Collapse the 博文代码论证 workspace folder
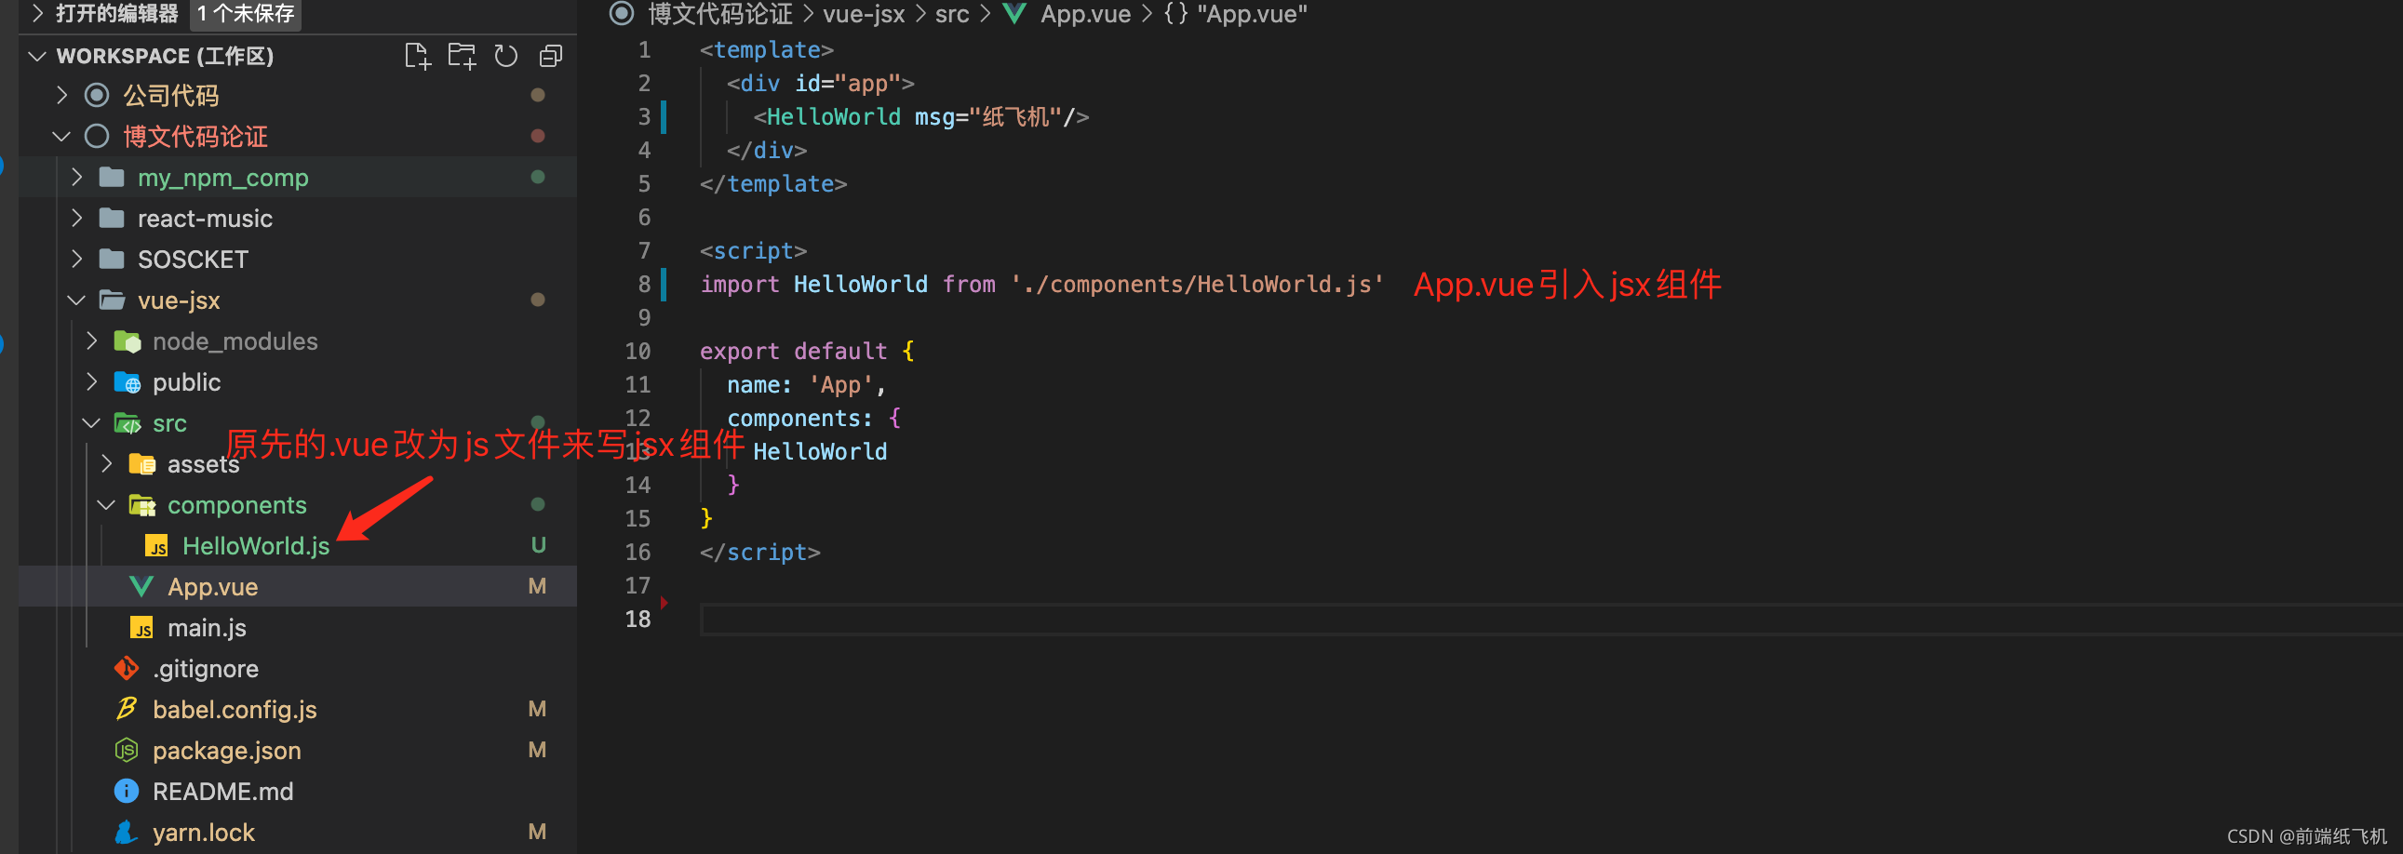 coord(195,136)
